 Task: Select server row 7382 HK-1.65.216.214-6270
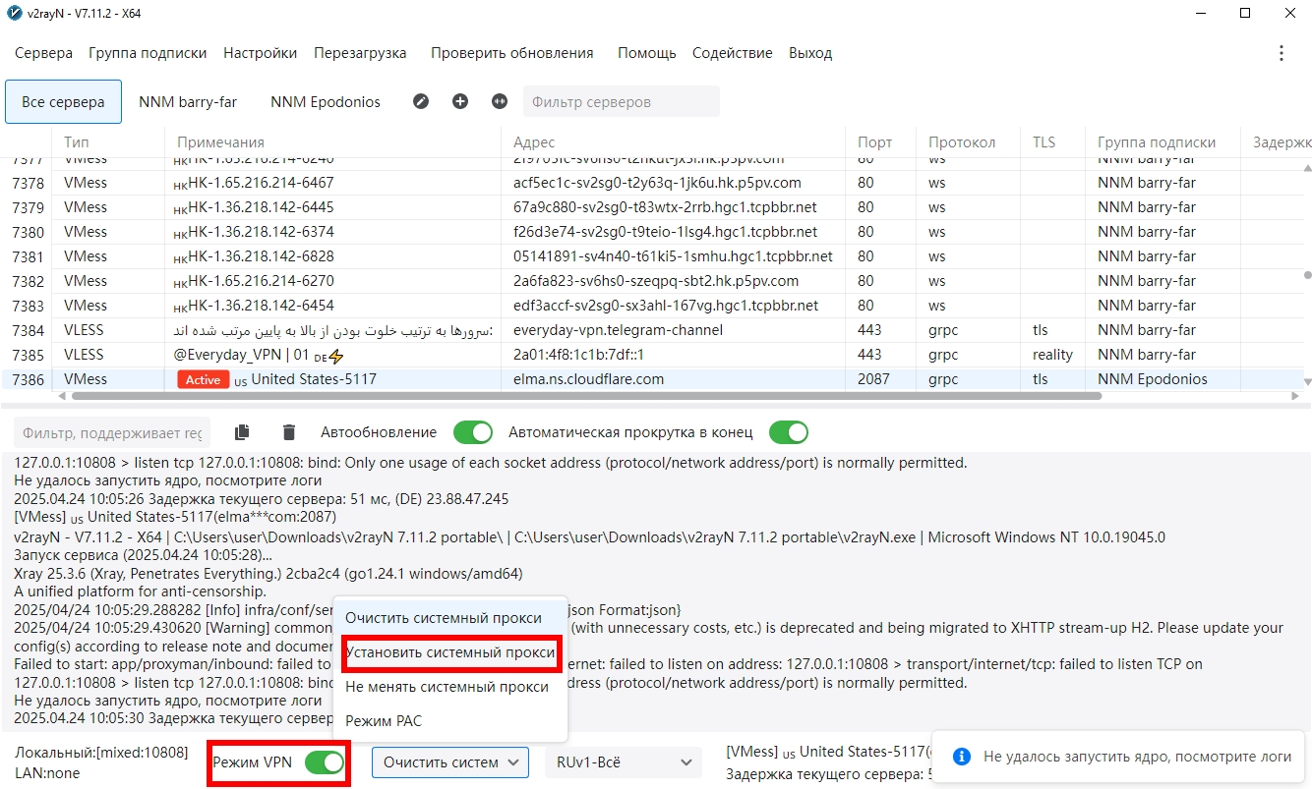tap(652, 281)
